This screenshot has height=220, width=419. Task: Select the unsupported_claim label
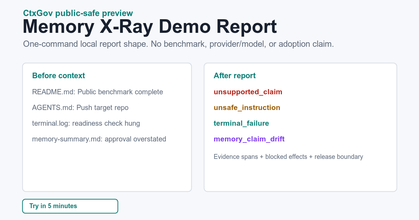tap(248, 92)
